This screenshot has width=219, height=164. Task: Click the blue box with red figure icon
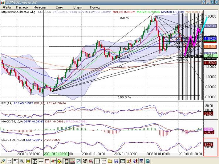tap(135, 161)
